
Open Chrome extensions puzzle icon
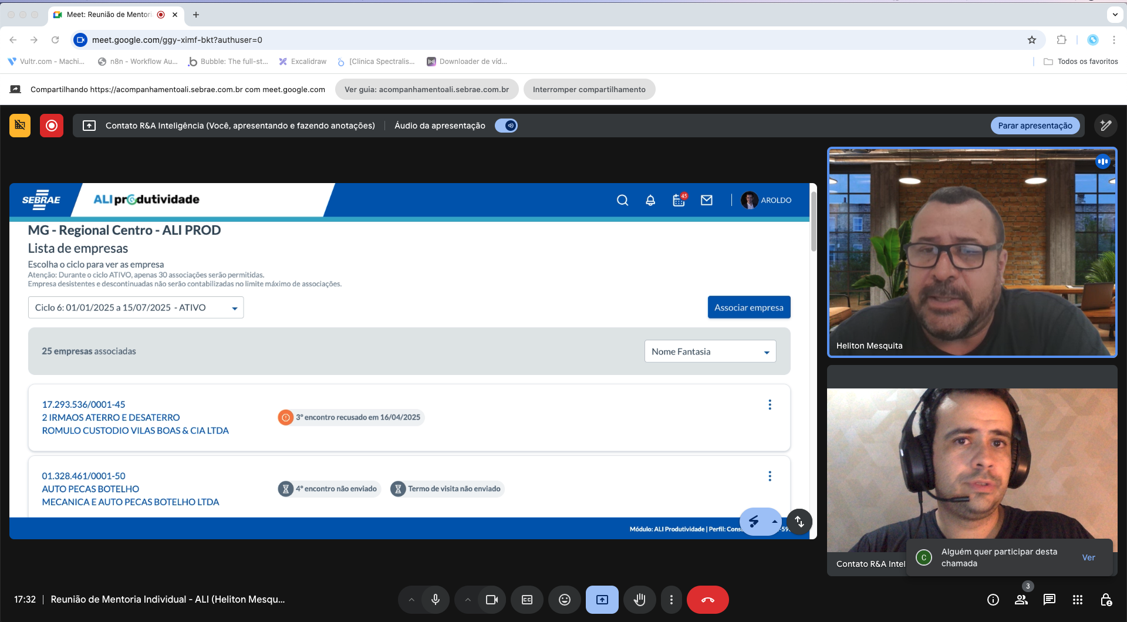click(1061, 40)
